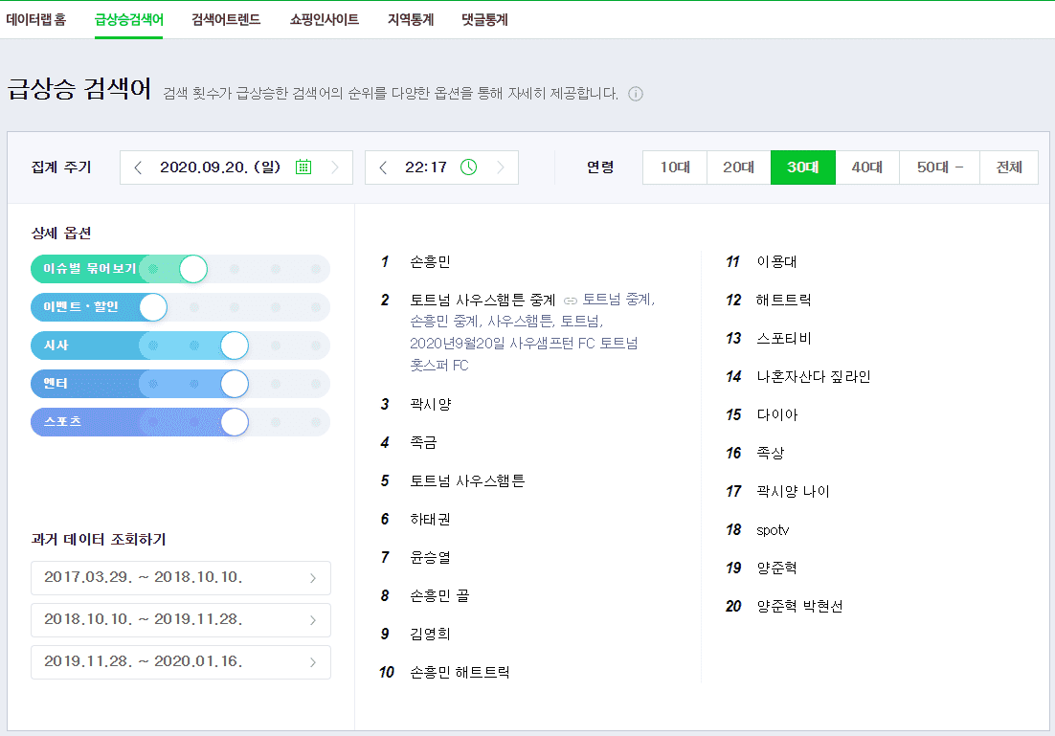This screenshot has height=736, width=1055.
Task: Select the 40대 age group
Action: pos(867,167)
